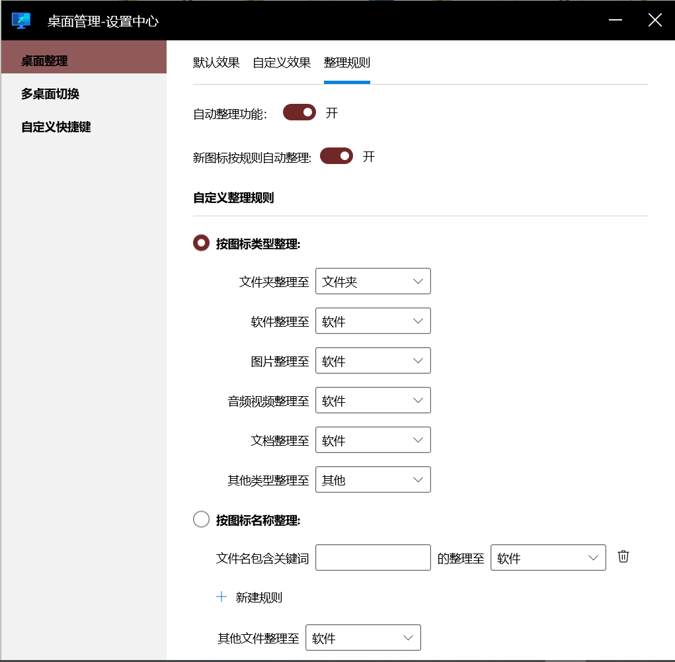The height and width of the screenshot is (662, 675).
Task: Click the 文件名包含关键词 label
Action: pyautogui.click(x=262, y=559)
